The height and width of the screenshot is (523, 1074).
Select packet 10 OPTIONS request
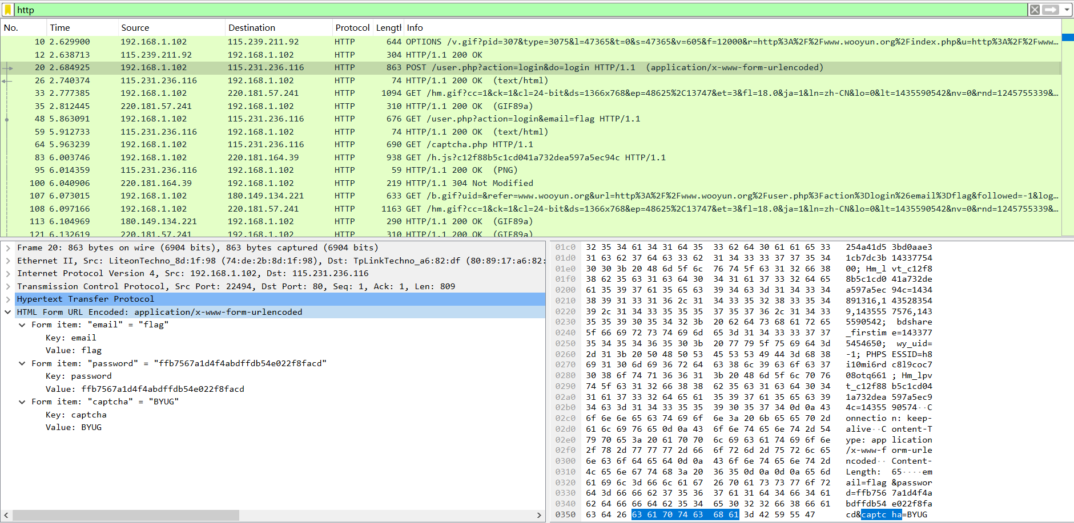pos(530,42)
